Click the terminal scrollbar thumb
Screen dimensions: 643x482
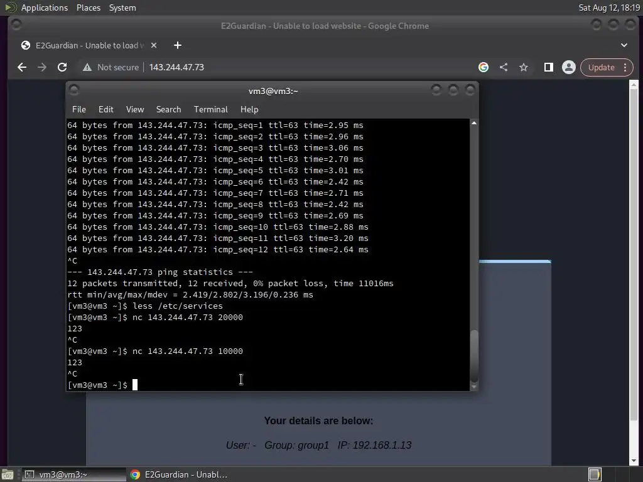pyautogui.click(x=474, y=356)
